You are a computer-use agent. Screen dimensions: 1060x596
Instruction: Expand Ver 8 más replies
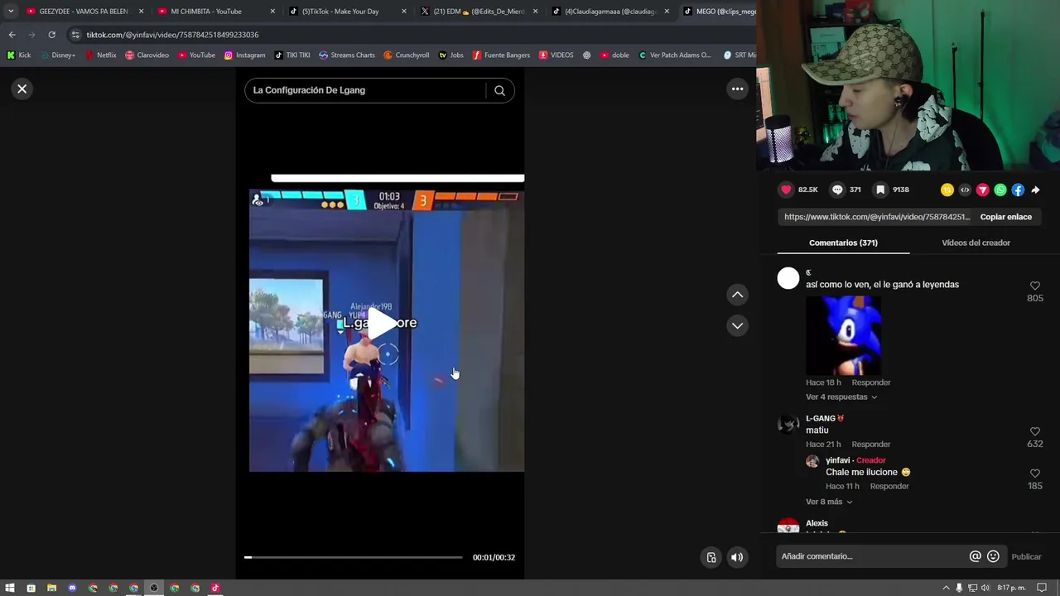coord(829,502)
